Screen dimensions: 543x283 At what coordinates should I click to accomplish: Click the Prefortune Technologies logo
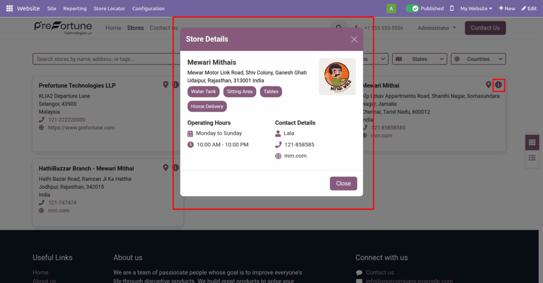pyautogui.click(x=63, y=28)
